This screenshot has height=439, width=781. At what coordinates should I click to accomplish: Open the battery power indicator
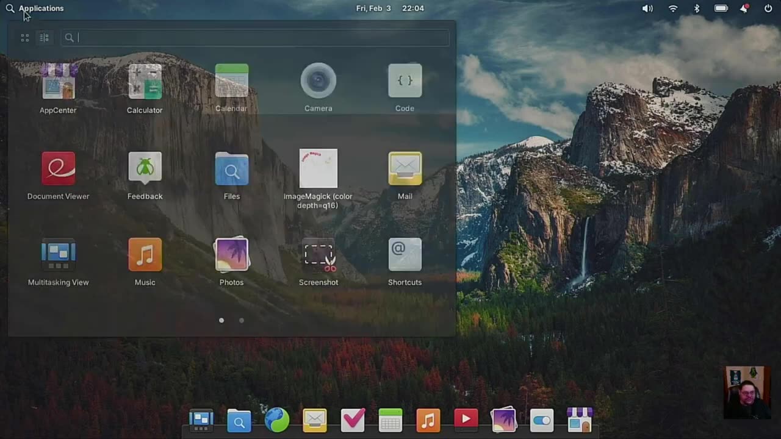click(721, 9)
